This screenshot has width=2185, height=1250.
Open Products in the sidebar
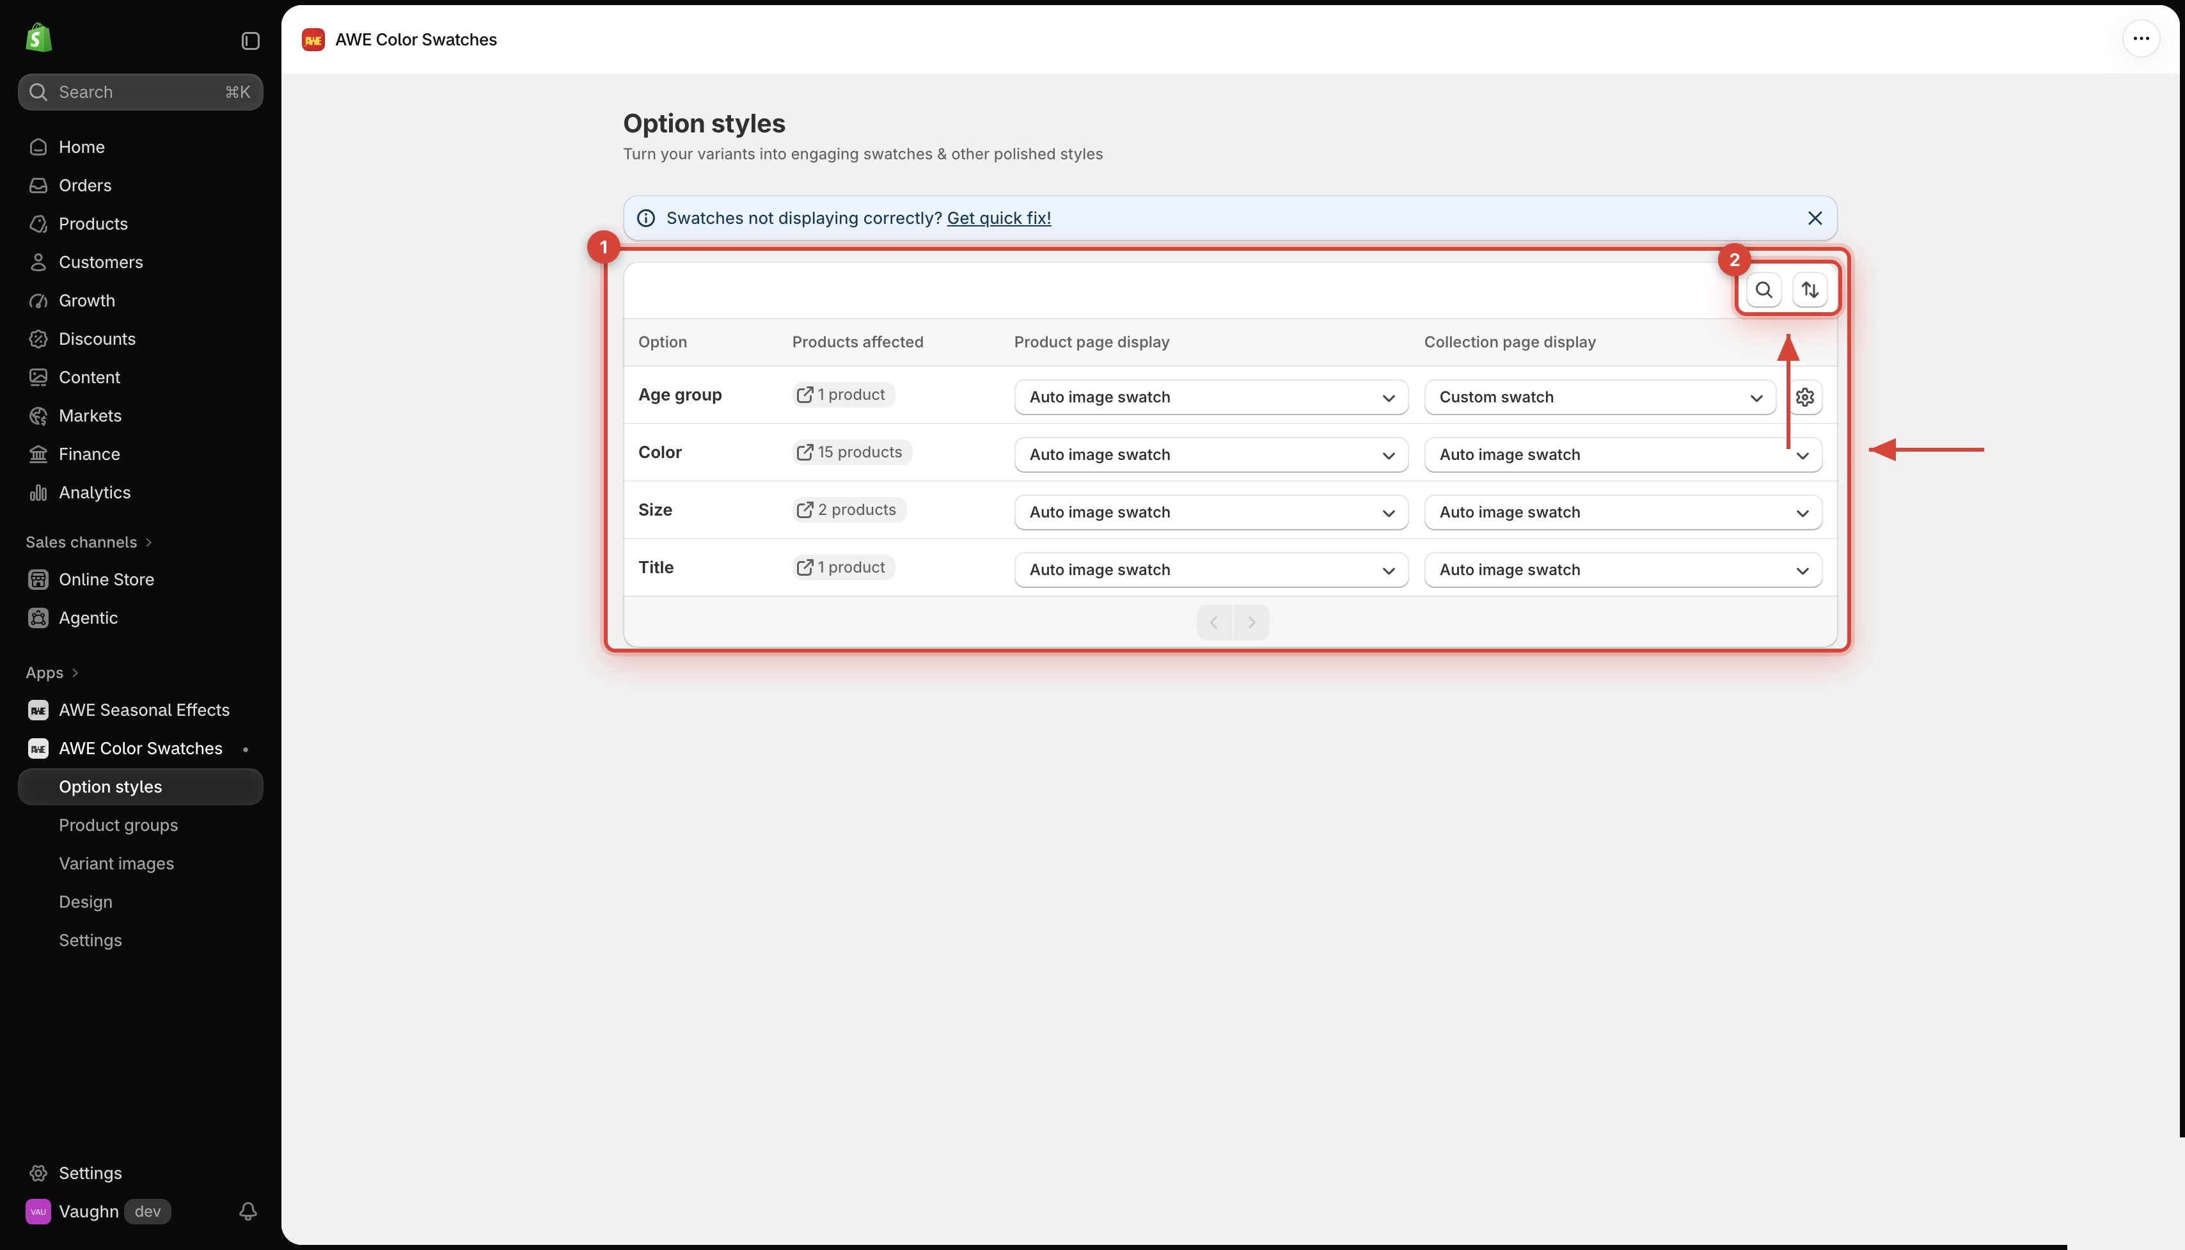(x=140, y=224)
